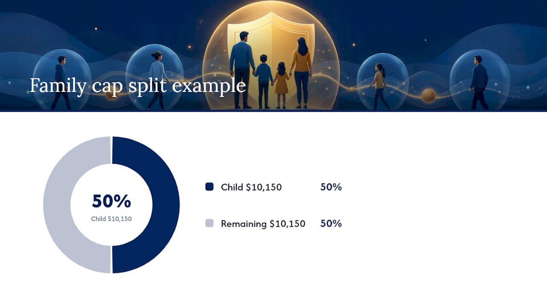Image resolution: width=547 pixels, height=308 pixels.
Task: Select the mother in the yellow top
Action: click(x=301, y=73)
